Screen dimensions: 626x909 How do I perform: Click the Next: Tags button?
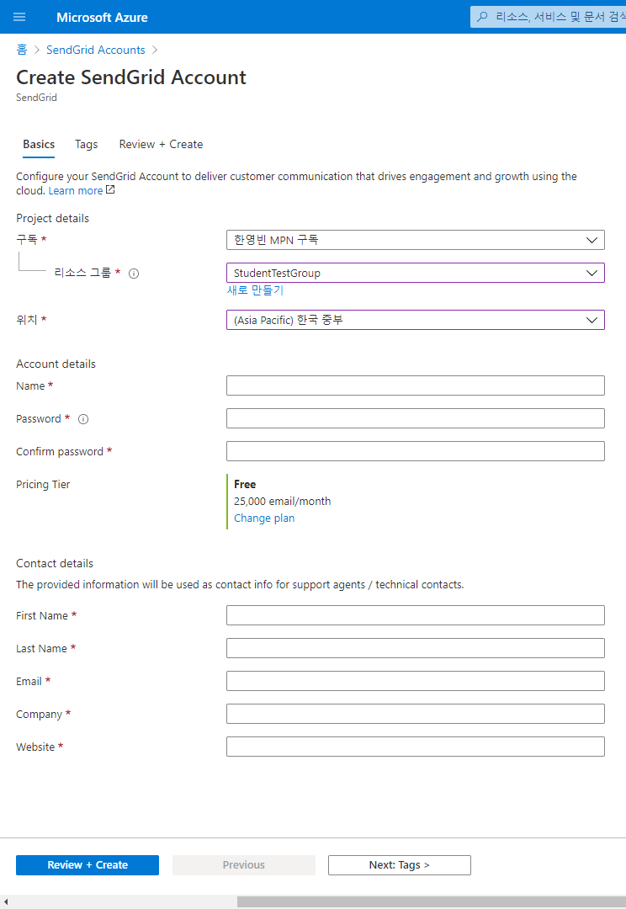click(x=399, y=865)
